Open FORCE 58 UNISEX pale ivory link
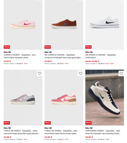 pos(61,132)
